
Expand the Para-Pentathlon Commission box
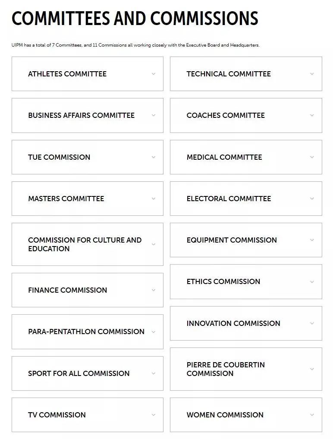[x=87, y=332]
